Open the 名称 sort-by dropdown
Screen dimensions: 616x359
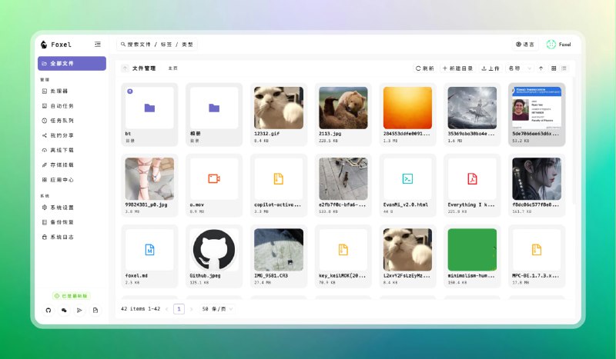click(518, 68)
